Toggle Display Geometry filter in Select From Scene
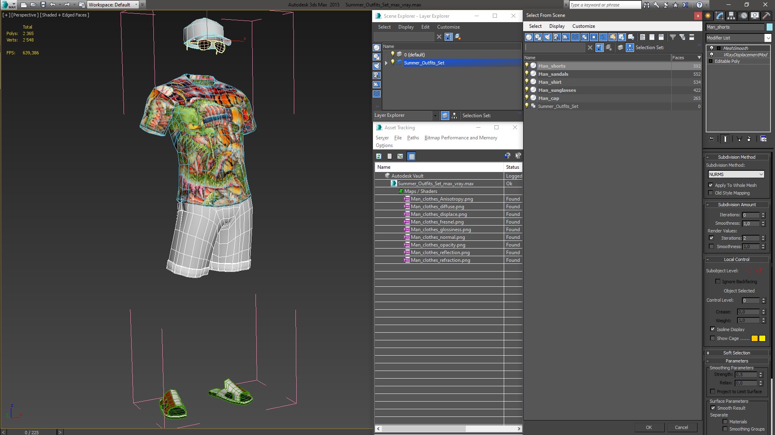Screen dimensions: 775x435 pos(529,37)
